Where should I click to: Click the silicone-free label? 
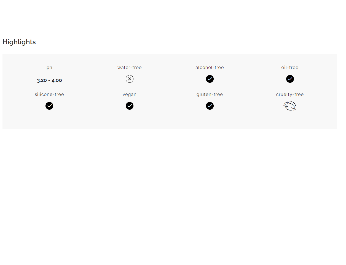pos(49,95)
